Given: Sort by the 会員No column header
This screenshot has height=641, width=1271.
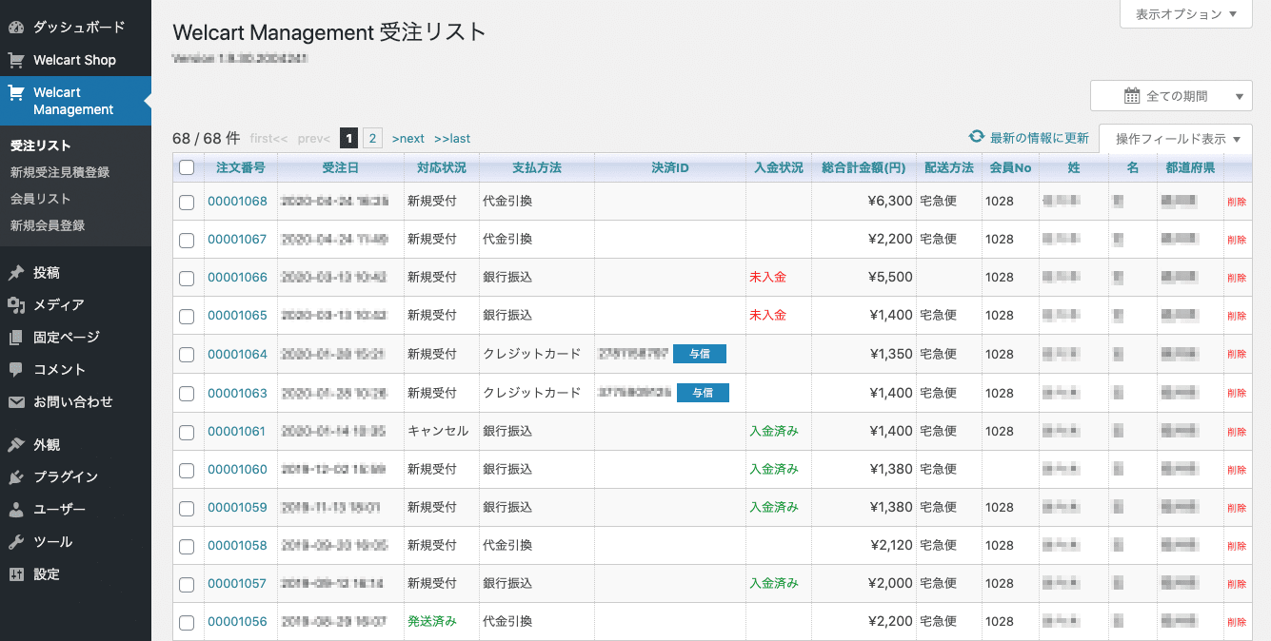Looking at the screenshot, I should coord(1010,167).
